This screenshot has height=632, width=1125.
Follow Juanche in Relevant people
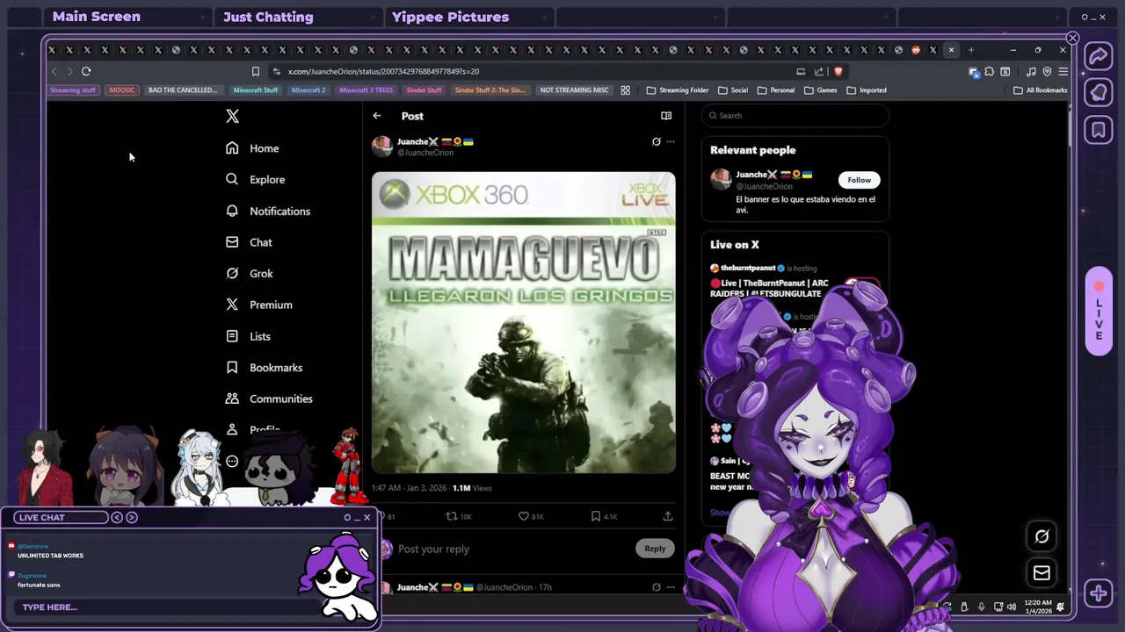tap(859, 180)
